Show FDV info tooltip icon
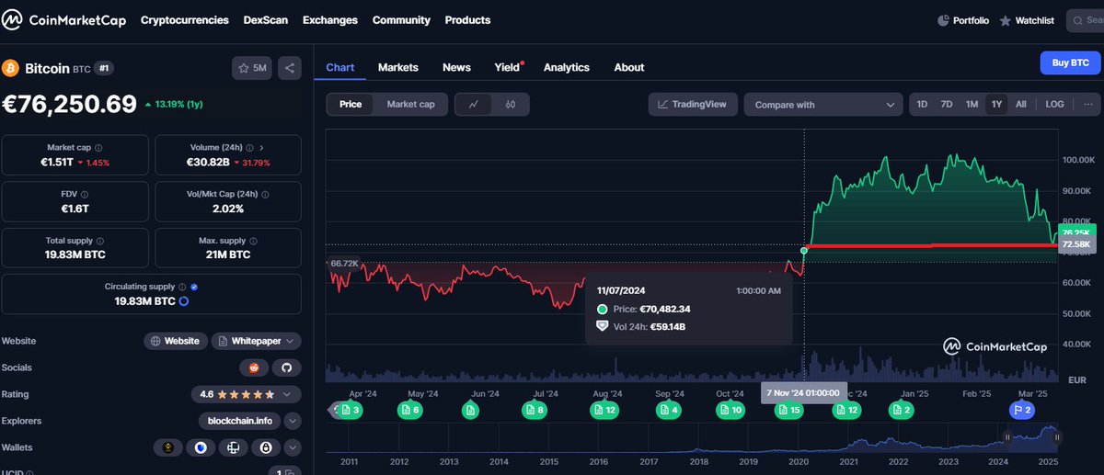Image resolution: width=1104 pixels, height=475 pixels. coord(84,194)
